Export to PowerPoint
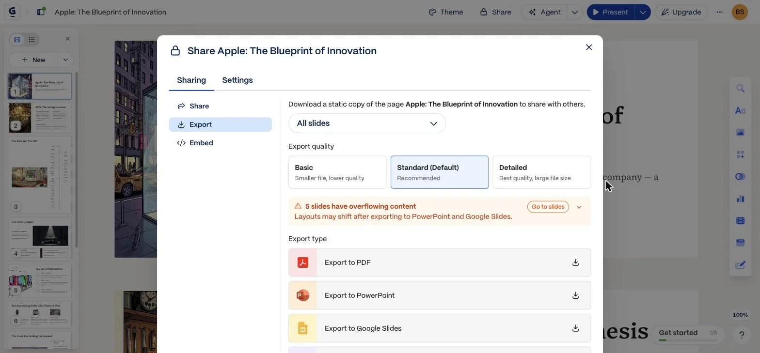The height and width of the screenshot is (353, 760). coord(440,295)
